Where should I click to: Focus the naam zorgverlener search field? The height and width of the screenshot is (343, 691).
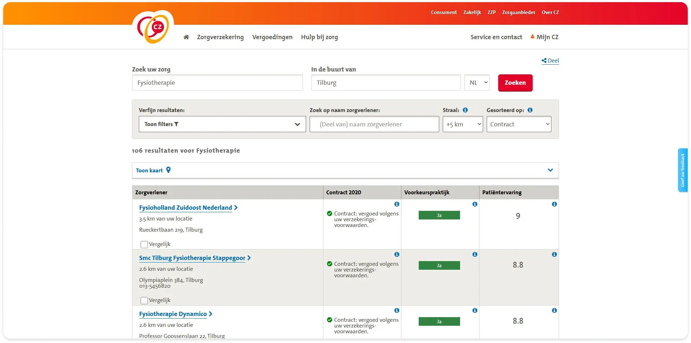tap(374, 124)
